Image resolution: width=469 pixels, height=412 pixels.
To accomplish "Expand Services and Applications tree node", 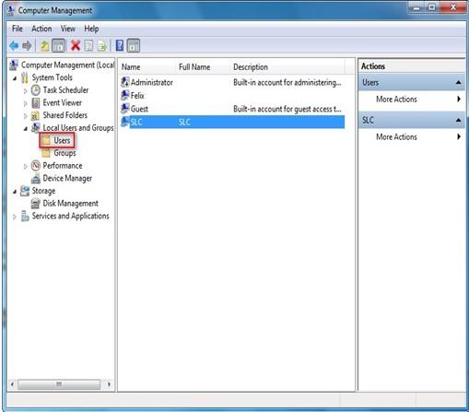I will coord(15,217).
